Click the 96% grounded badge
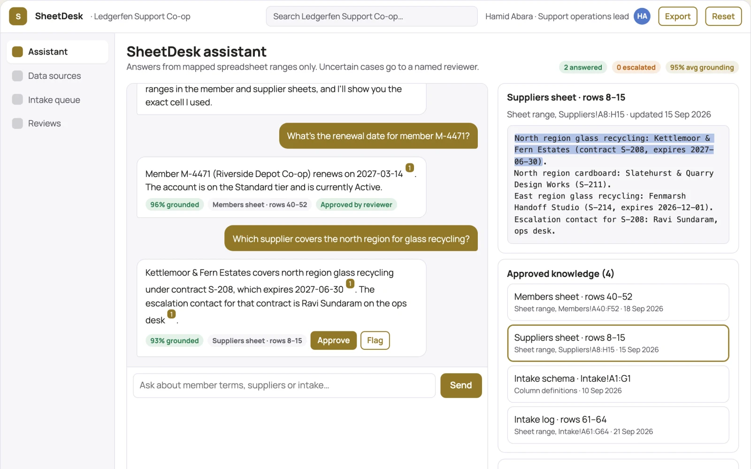 coord(175,205)
